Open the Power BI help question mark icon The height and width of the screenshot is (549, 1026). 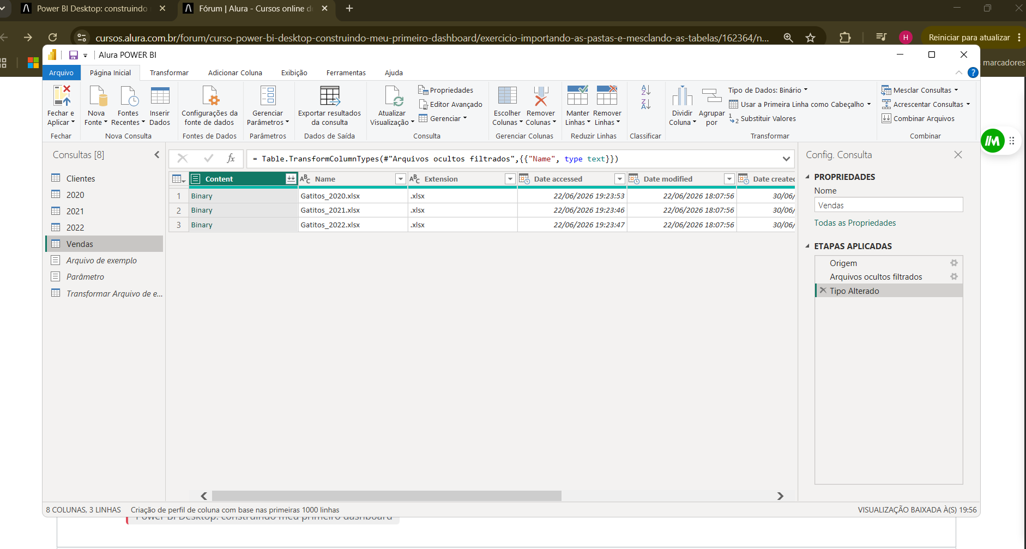(x=973, y=73)
